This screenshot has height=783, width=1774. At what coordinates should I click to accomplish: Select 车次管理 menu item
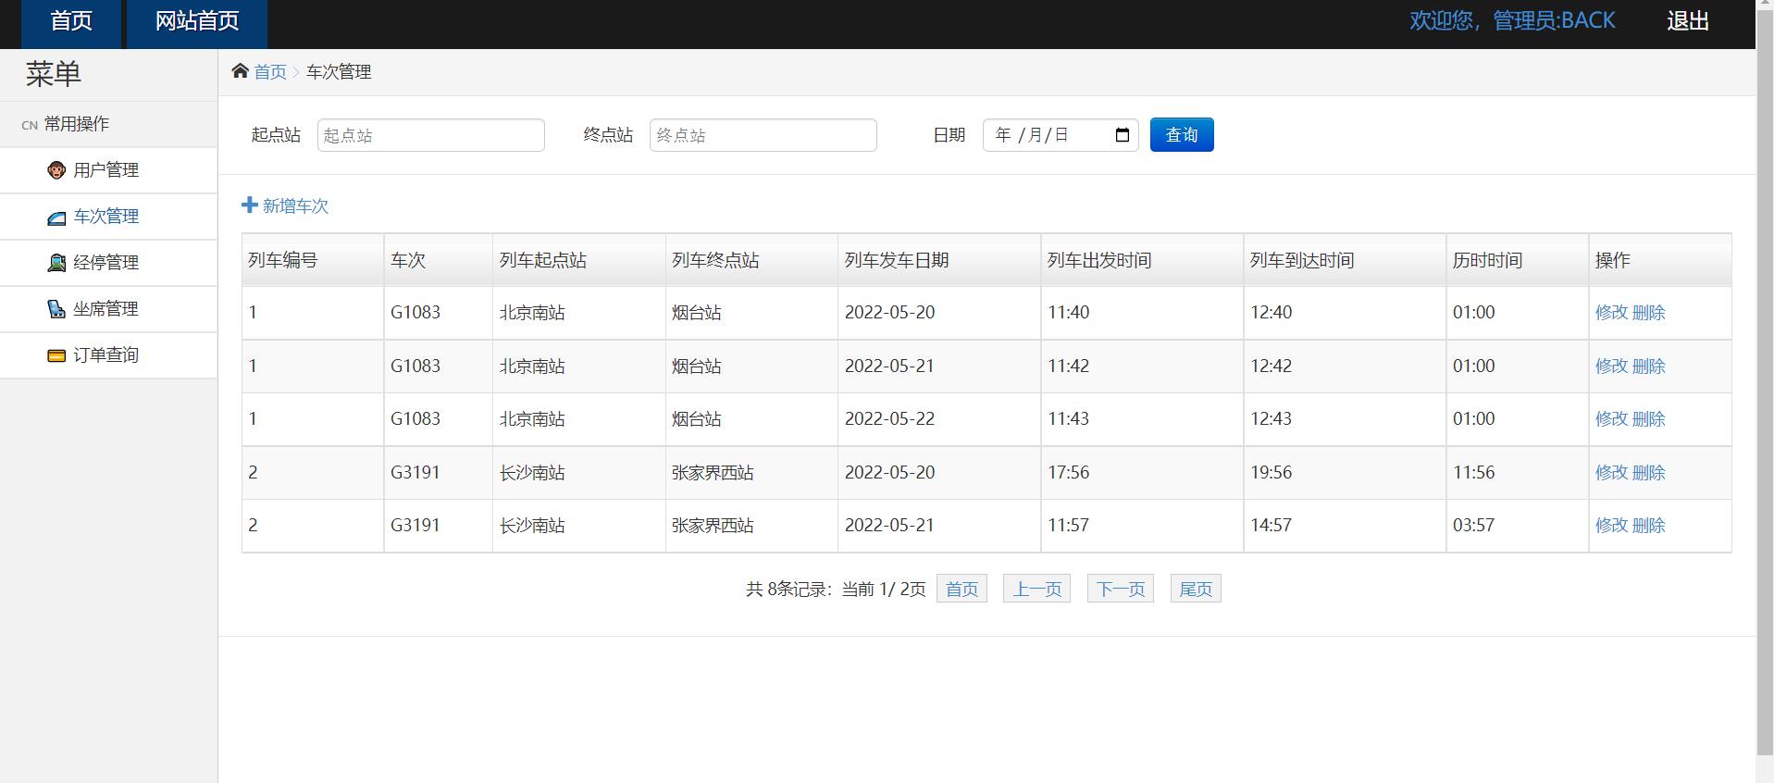108,217
